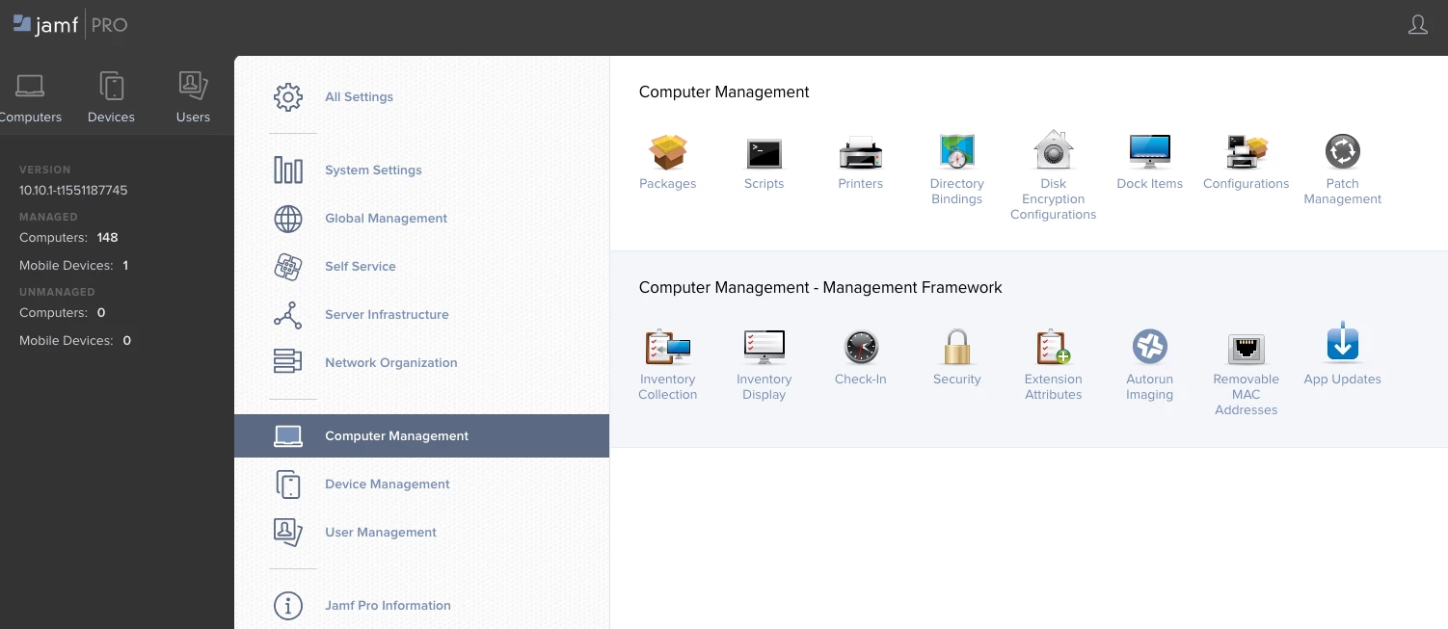Open the Printers icon
The image size is (1448, 629).
(x=860, y=153)
